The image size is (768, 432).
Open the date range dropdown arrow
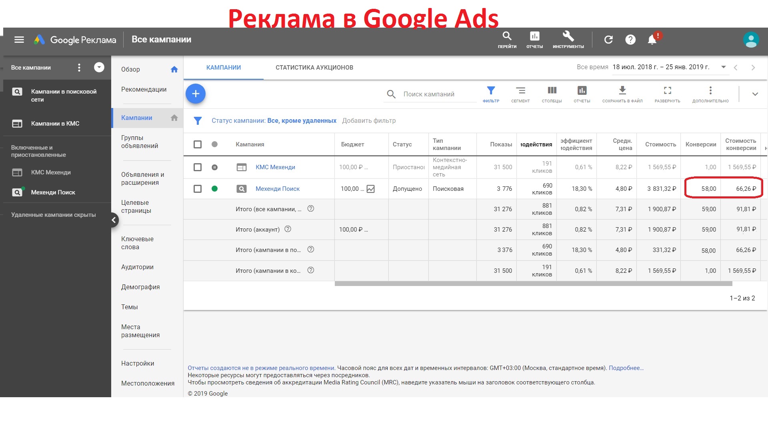coord(724,67)
